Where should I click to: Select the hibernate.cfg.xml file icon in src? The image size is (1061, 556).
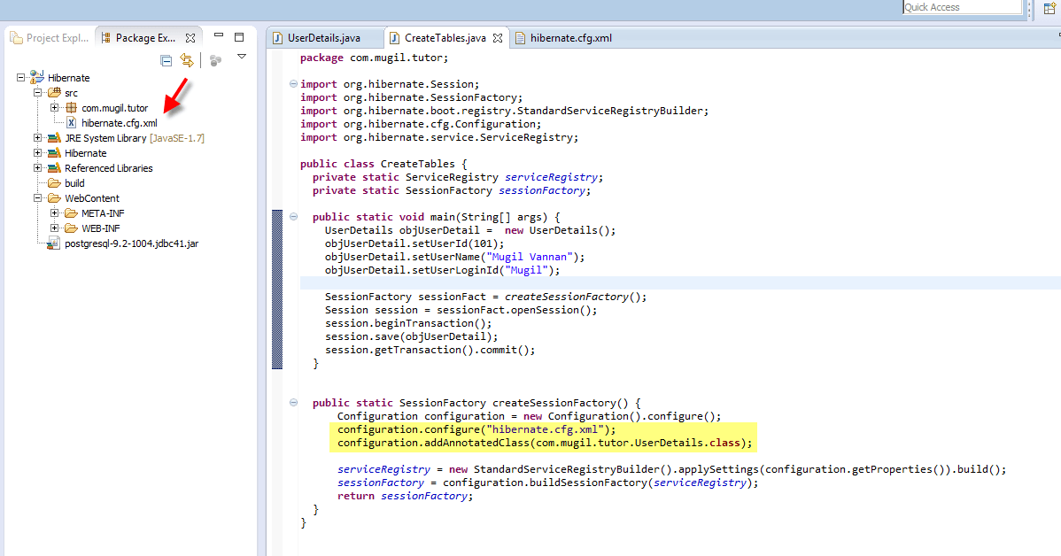(70, 122)
